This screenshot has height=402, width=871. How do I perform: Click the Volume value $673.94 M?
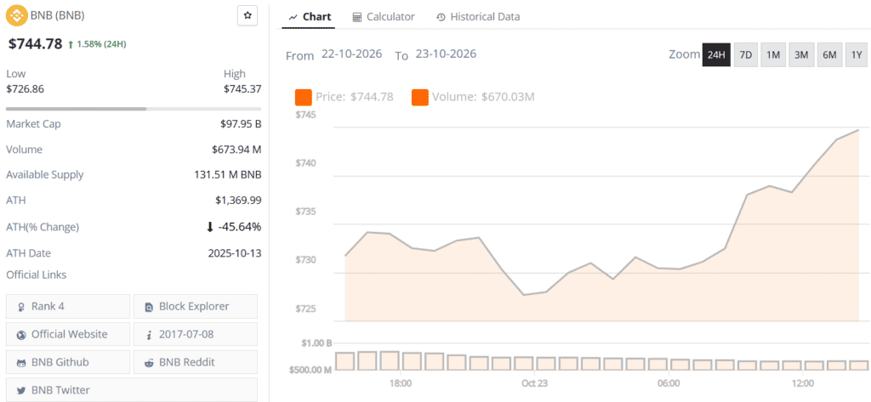[236, 150]
